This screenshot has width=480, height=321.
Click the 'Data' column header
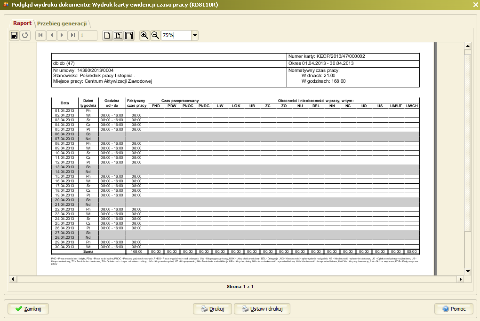(64, 103)
